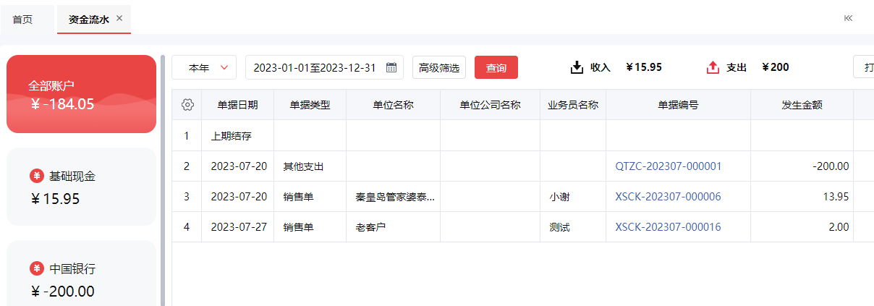Select the 中国银行 account card

81,273
